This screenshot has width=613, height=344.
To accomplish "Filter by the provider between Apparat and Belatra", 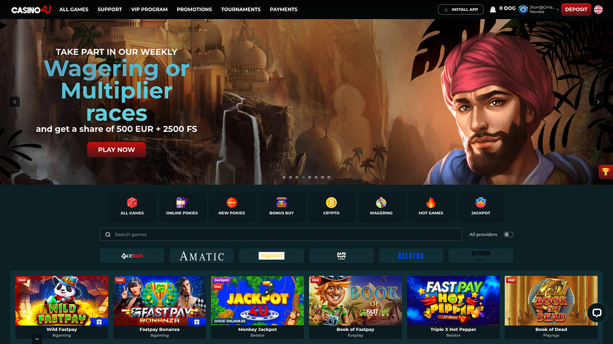I will click(341, 256).
